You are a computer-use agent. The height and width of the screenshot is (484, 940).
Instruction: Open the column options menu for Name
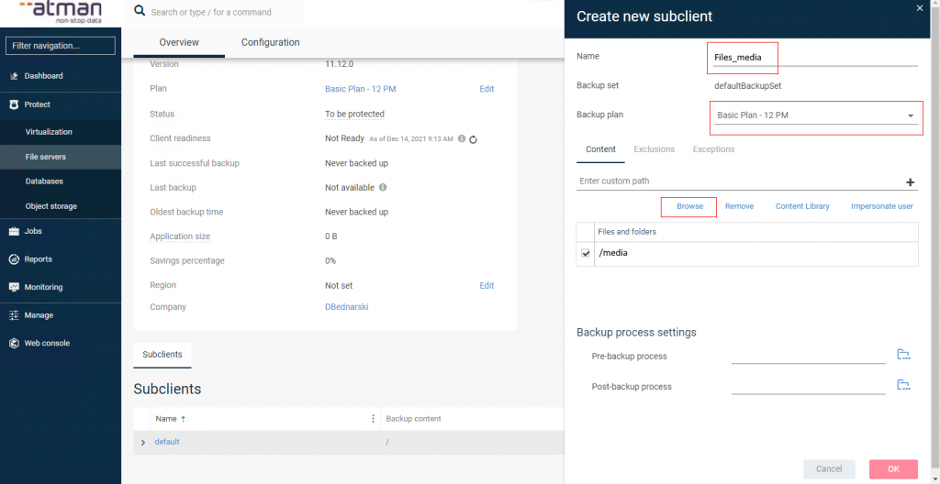click(373, 419)
